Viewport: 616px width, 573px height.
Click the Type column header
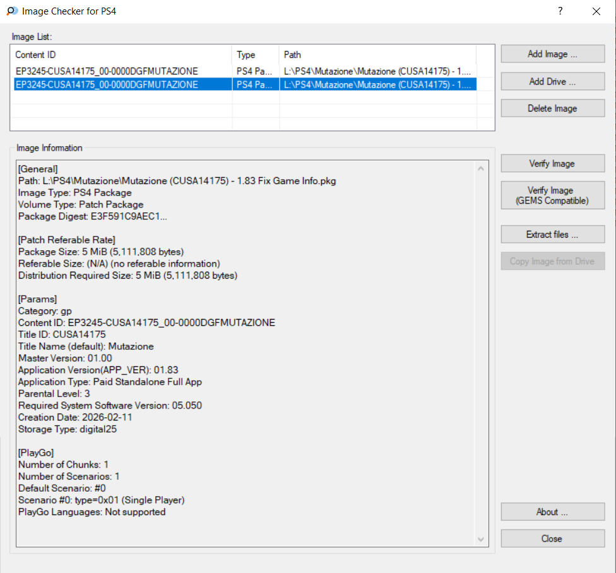256,55
